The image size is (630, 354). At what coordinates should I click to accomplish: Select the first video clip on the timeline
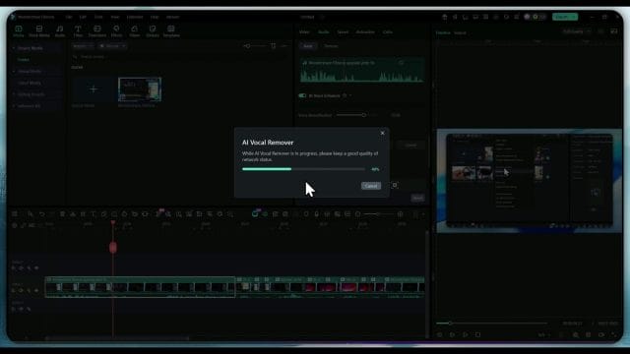tap(140, 286)
